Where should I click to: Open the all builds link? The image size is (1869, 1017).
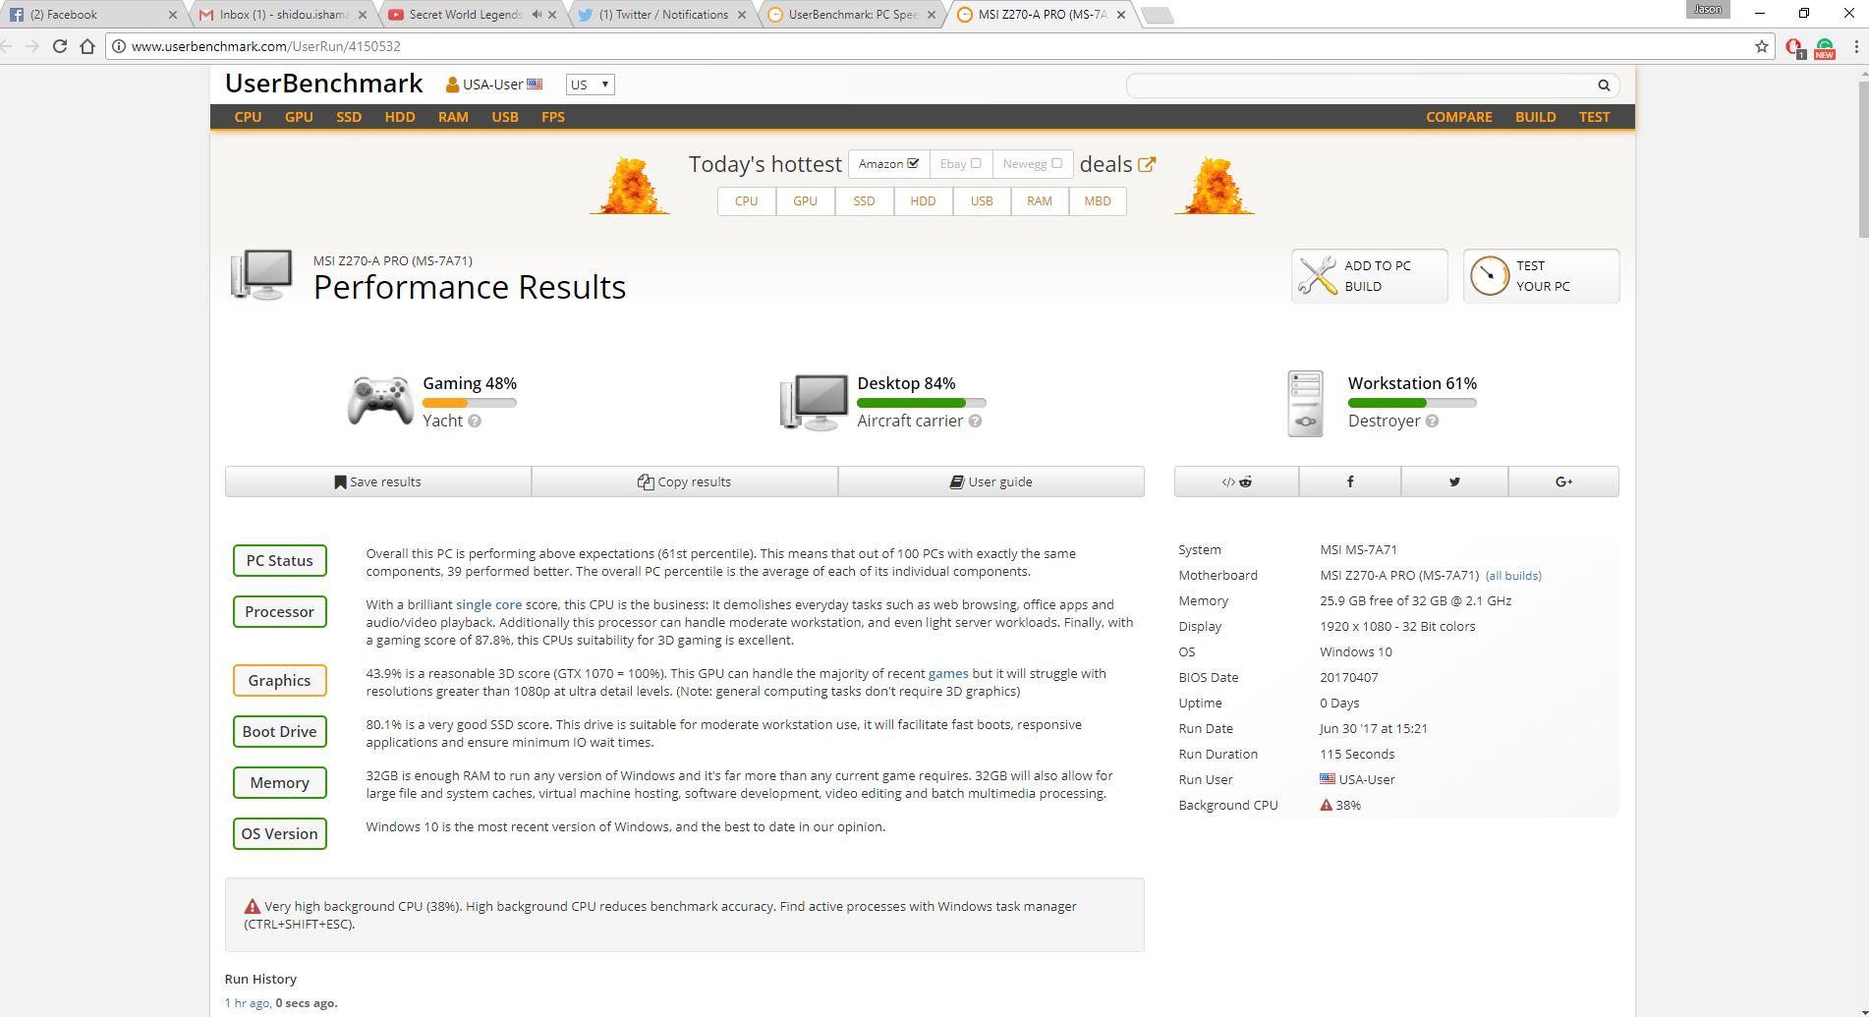coord(1513,576)
